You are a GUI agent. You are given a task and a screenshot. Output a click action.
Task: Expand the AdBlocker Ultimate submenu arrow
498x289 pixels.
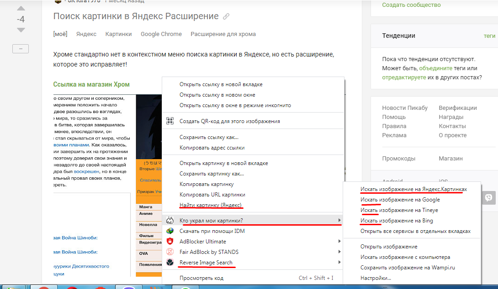[x=339, y=242]
